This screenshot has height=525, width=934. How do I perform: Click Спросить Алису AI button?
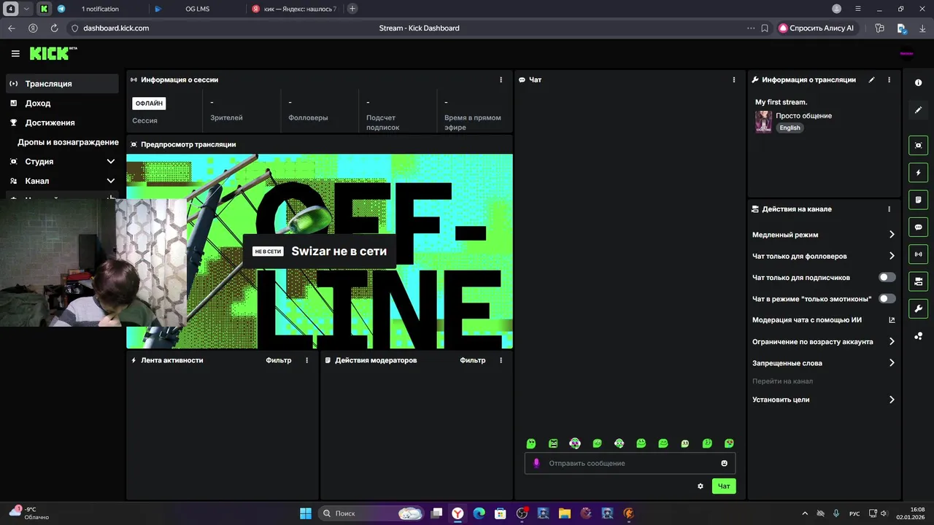coord(817,28)
